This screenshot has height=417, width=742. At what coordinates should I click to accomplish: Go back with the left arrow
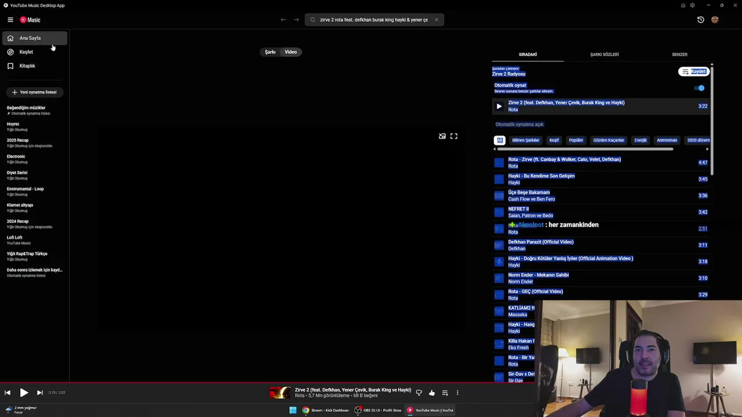[283, 20]
